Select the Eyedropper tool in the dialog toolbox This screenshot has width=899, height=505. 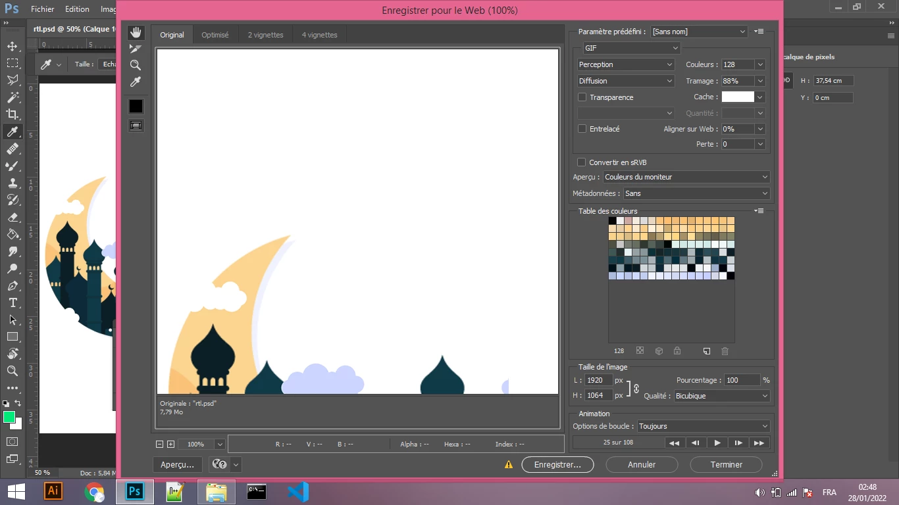click(x=136, y=82)
